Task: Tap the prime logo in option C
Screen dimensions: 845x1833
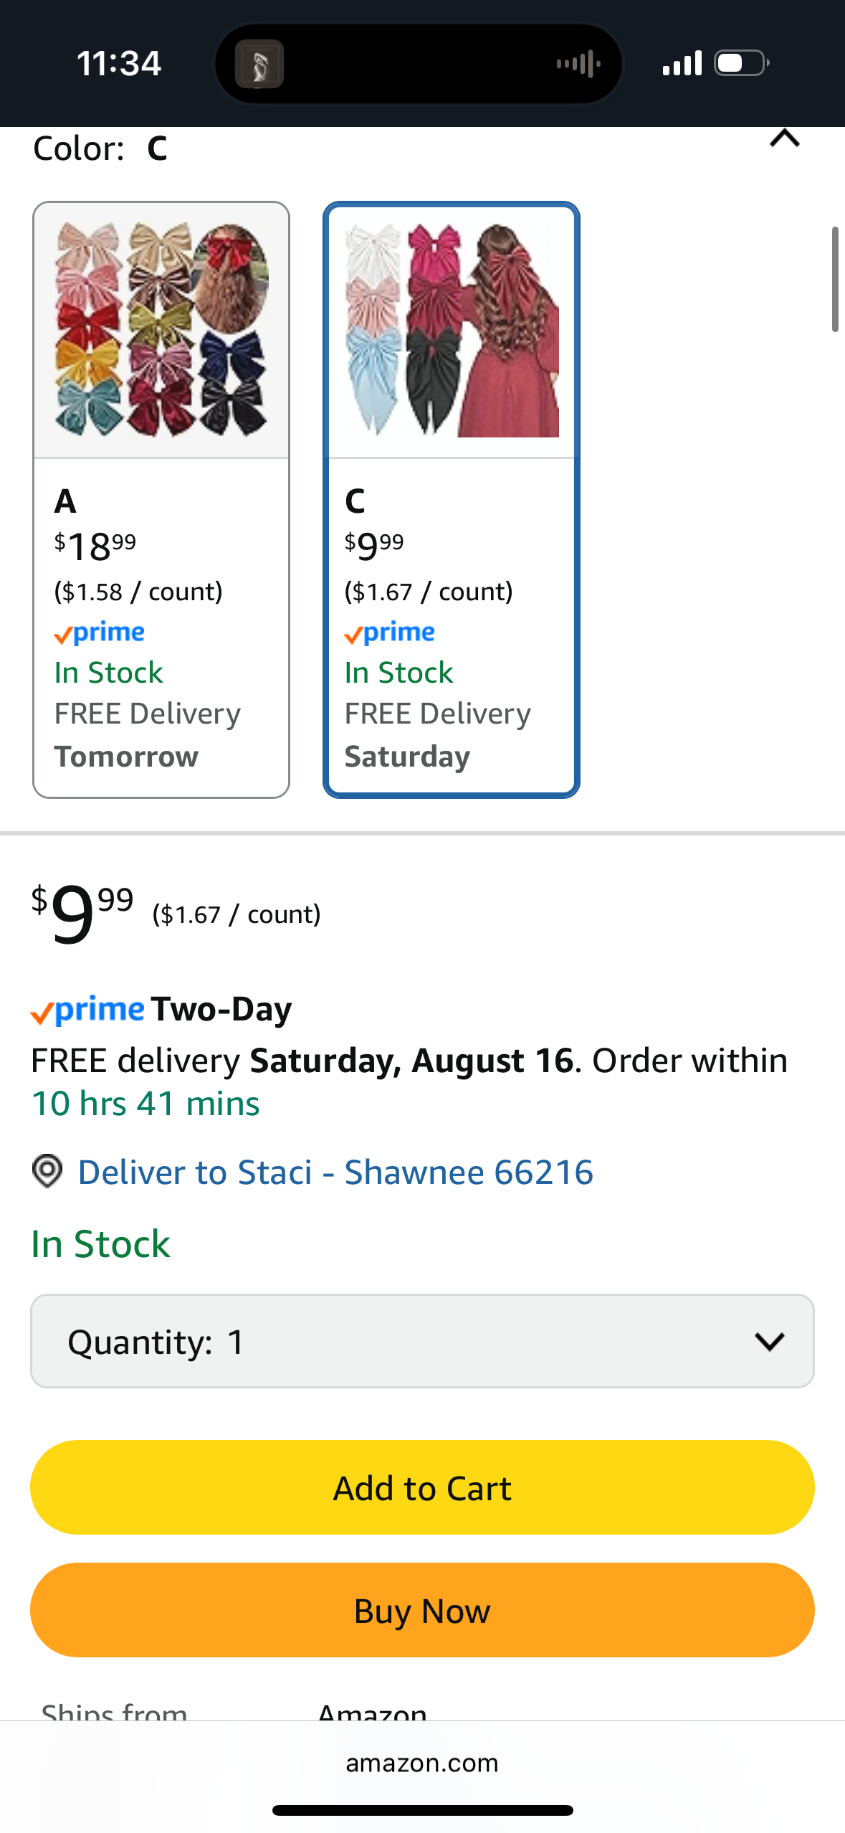Action: click(x=390, y=633)
